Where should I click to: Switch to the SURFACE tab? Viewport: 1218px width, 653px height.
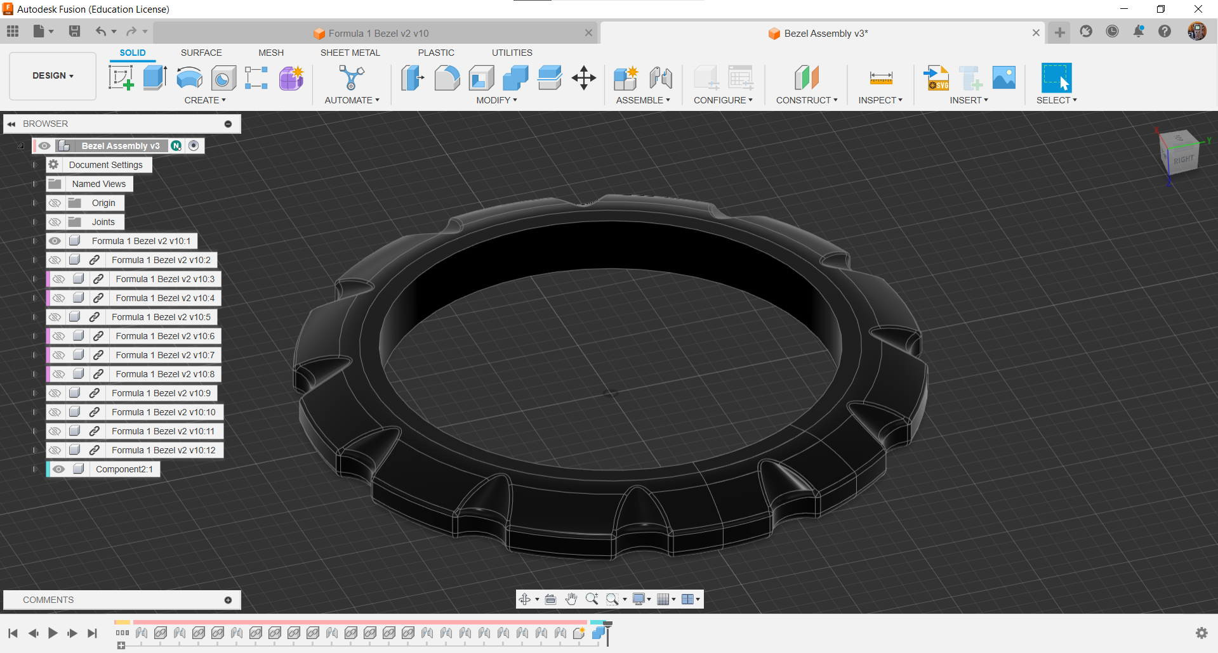pyautogui.click(x=201, y=53)
